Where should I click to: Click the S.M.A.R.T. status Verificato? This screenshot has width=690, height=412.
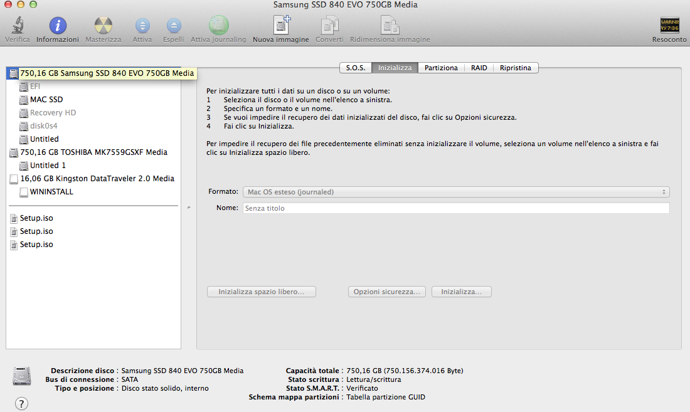362,388
